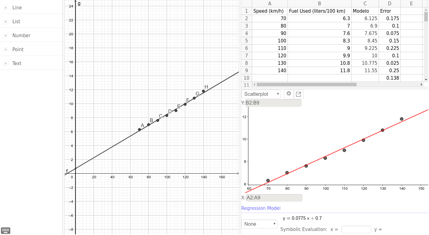Click the export plot popout icon
The width and height of the screenshot is (429, 235).
[x=298, y=94]
